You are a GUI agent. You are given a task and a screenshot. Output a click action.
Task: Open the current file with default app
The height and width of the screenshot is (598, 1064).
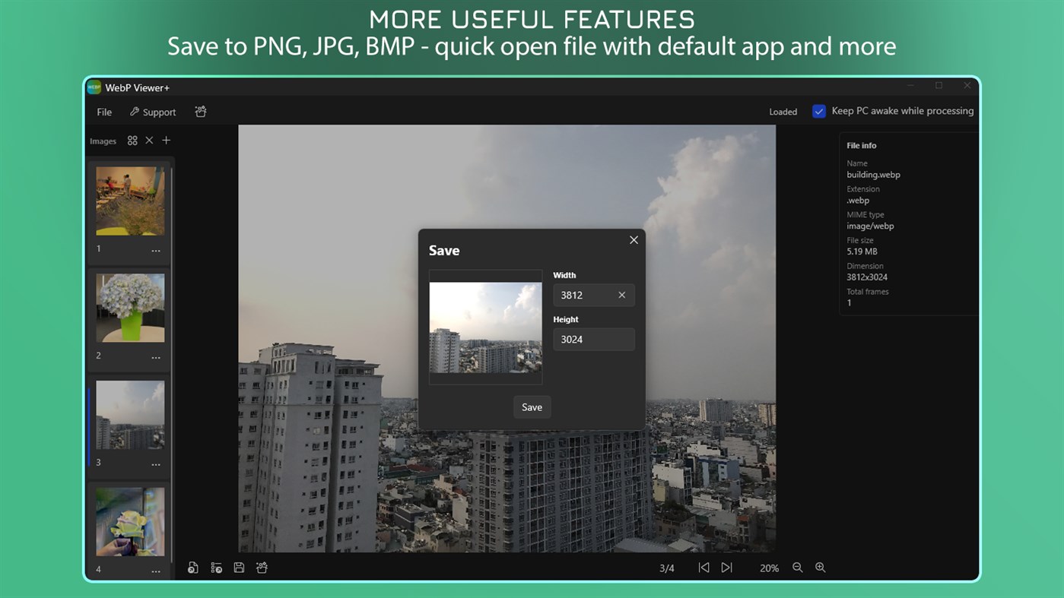(193, 568)
